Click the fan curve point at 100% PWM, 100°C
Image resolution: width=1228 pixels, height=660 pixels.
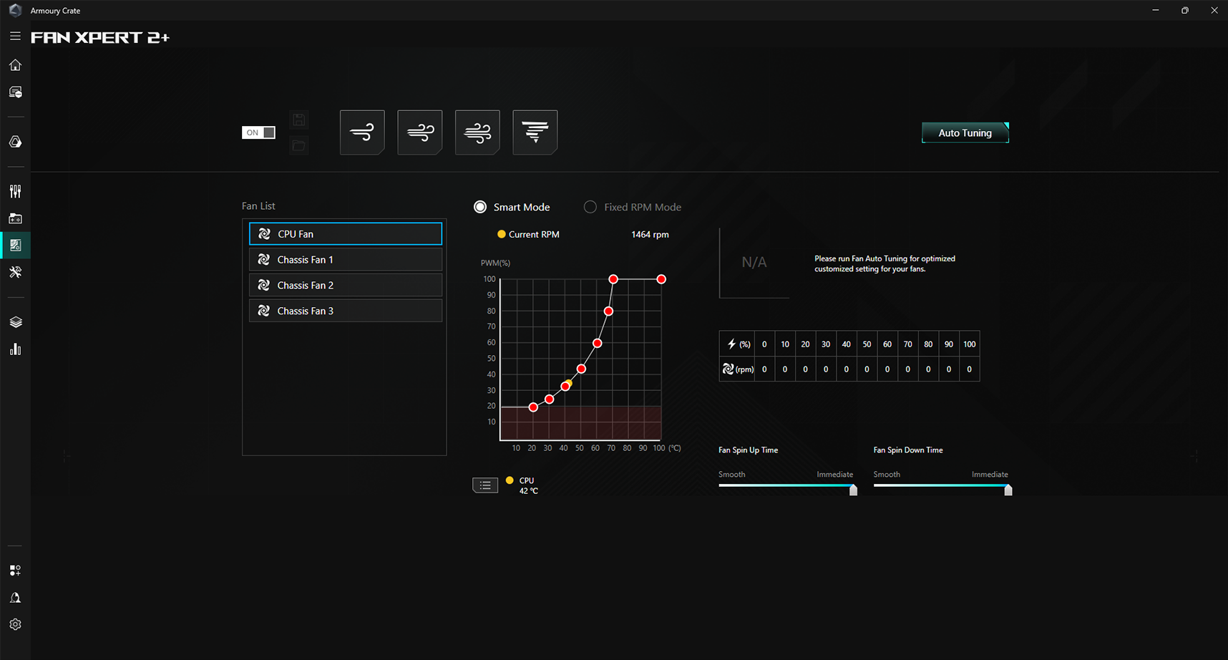pos(661,279)
